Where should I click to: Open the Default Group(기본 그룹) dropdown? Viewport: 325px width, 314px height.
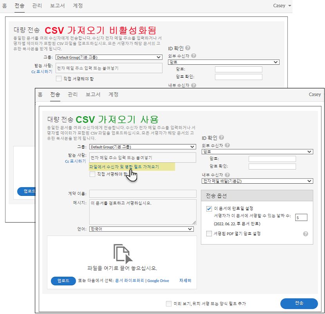[x=143, y=147]
